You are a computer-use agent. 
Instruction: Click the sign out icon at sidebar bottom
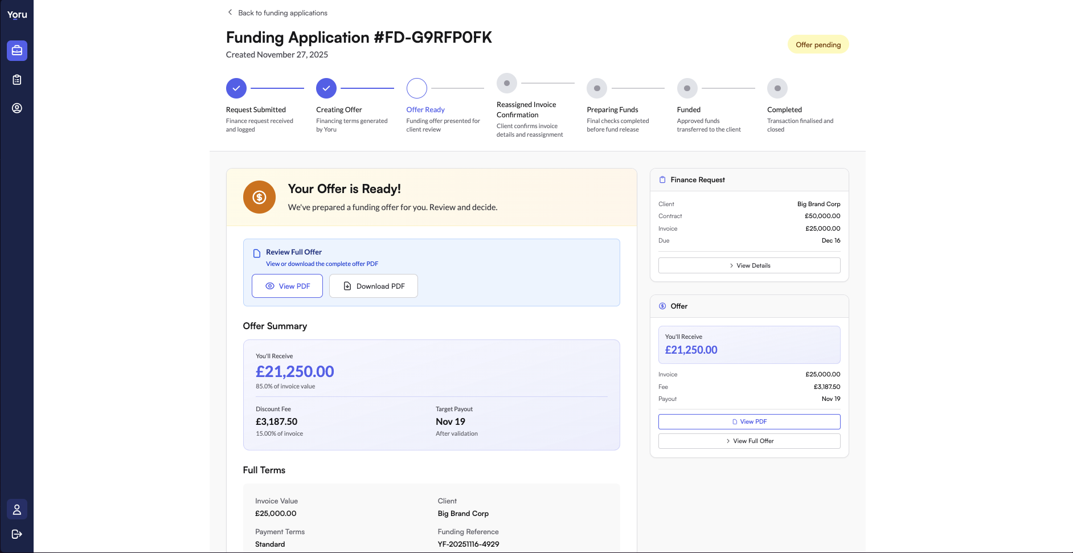coord(17,534)
